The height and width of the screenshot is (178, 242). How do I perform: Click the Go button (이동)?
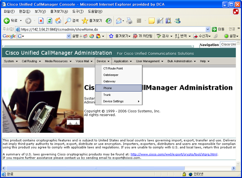(218, 29)
